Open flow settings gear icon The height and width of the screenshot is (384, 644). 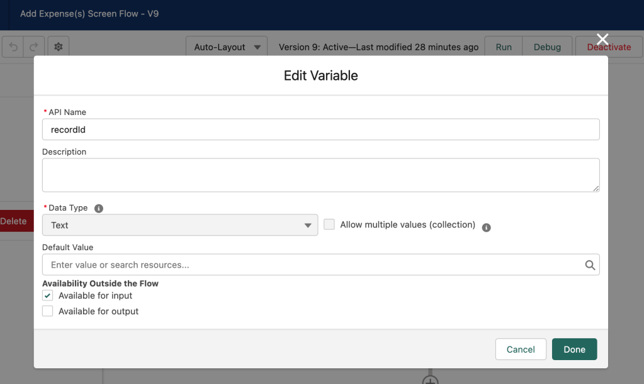click(x=59, y=47)
